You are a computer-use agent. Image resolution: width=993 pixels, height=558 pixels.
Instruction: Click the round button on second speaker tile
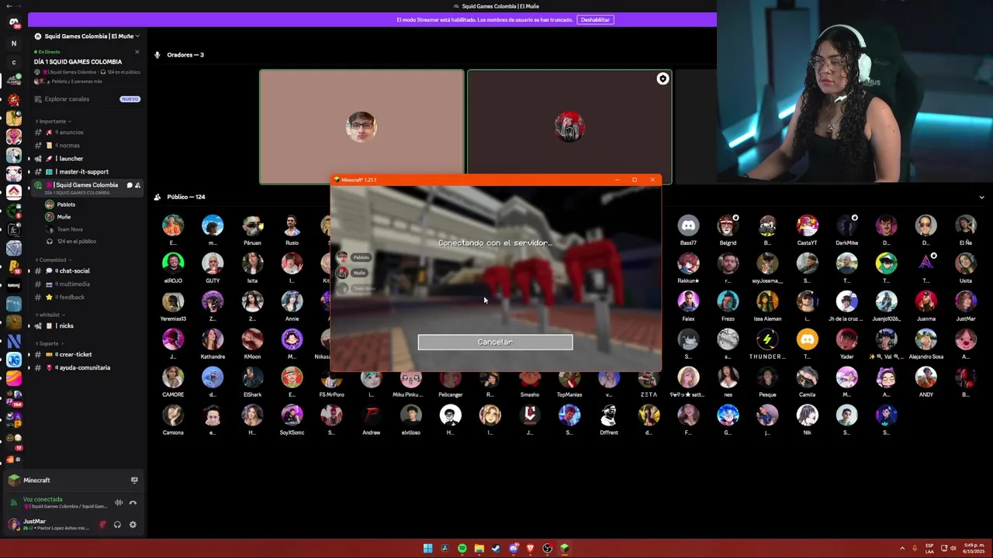coord(663,78)
